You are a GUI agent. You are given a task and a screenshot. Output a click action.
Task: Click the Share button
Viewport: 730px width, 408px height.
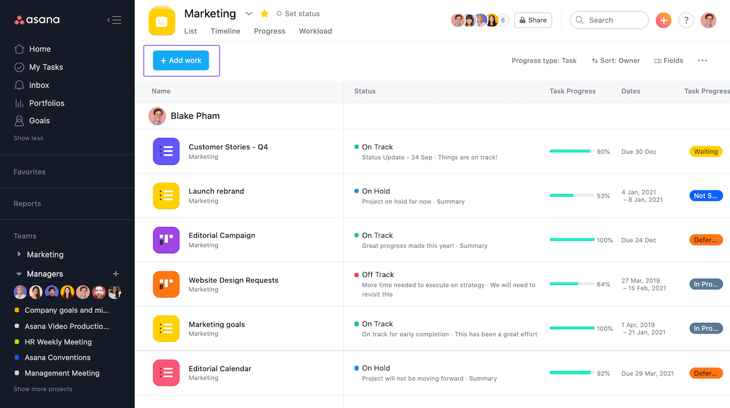pos(533,20)
